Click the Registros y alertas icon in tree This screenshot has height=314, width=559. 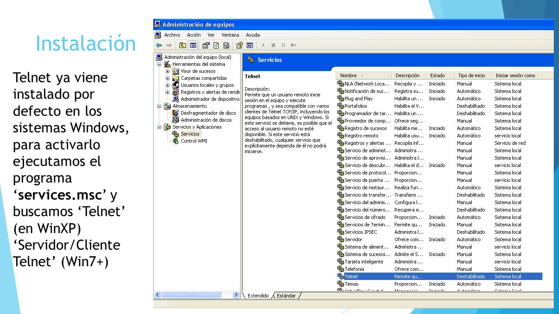[176, 92]
